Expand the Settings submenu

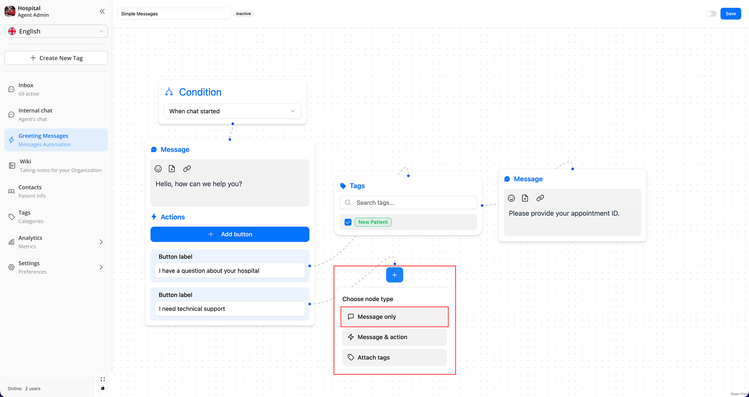[101, 267]
